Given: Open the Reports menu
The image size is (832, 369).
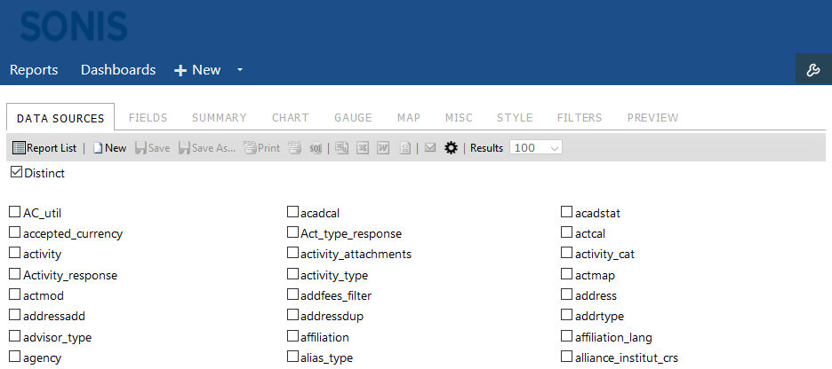Looking at the screenshot, I should tap(34, 69).
